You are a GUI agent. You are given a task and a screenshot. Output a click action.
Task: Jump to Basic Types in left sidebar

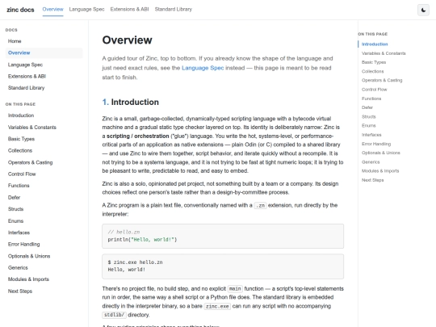click(44, 139)
